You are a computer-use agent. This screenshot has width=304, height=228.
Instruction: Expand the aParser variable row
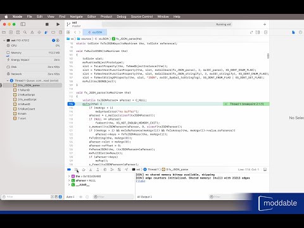(69, 180)
